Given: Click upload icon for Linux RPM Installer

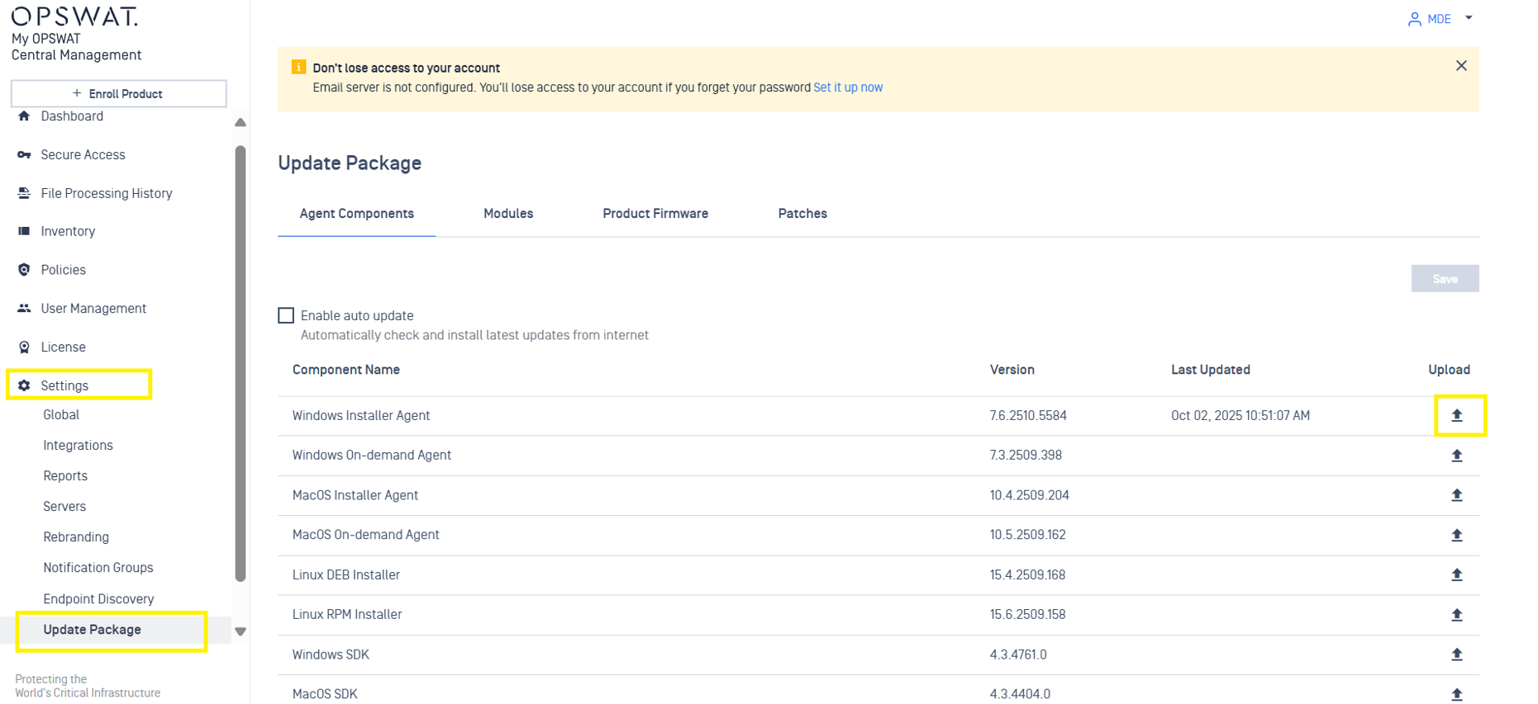Looking at the screenshot, I should tap(1456, 615).
